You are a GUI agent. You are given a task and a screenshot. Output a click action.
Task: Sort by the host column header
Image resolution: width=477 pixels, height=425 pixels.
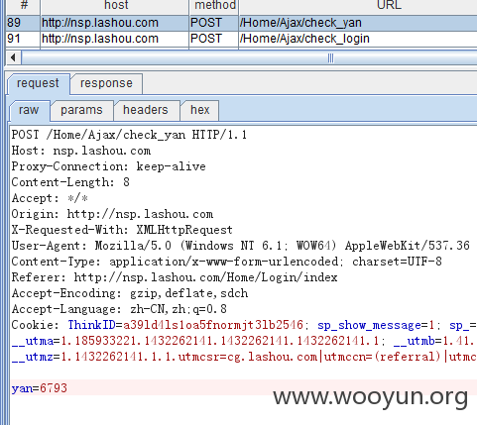(115, 6)
